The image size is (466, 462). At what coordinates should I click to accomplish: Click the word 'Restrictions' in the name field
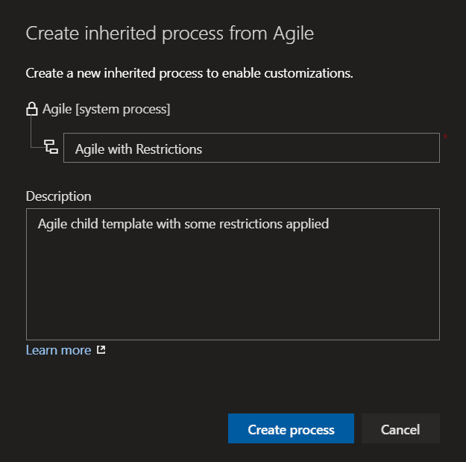click(169, 149)
